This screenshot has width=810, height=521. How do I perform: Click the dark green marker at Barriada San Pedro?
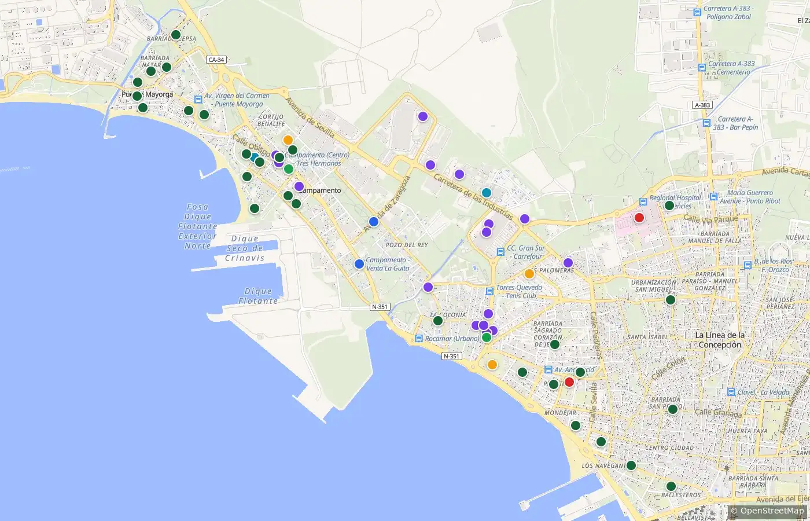click(x=673, y=409)
